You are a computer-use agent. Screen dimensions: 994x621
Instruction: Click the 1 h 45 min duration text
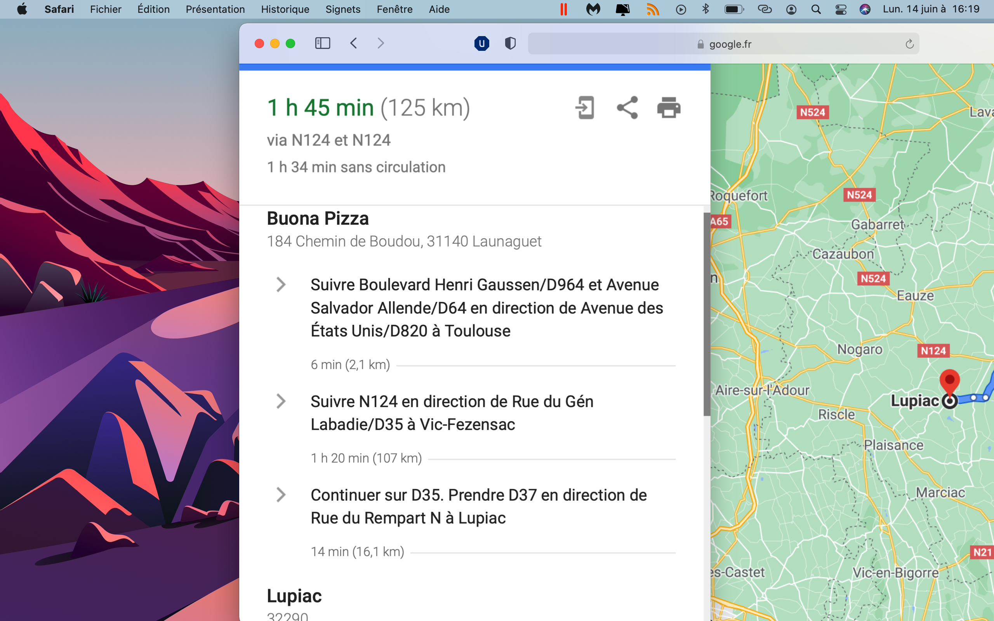coord(320,108)
